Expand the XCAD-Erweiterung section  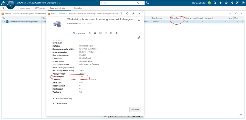tap(54, 99)
